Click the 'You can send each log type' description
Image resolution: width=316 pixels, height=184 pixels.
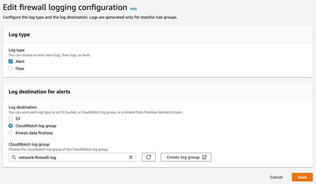pos(96,112)
